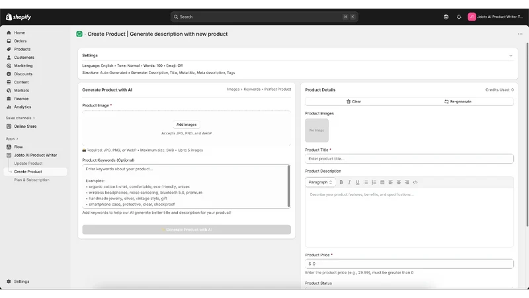Toggle italic formatting in description editor
529x298 pixels.
point(349,183)
